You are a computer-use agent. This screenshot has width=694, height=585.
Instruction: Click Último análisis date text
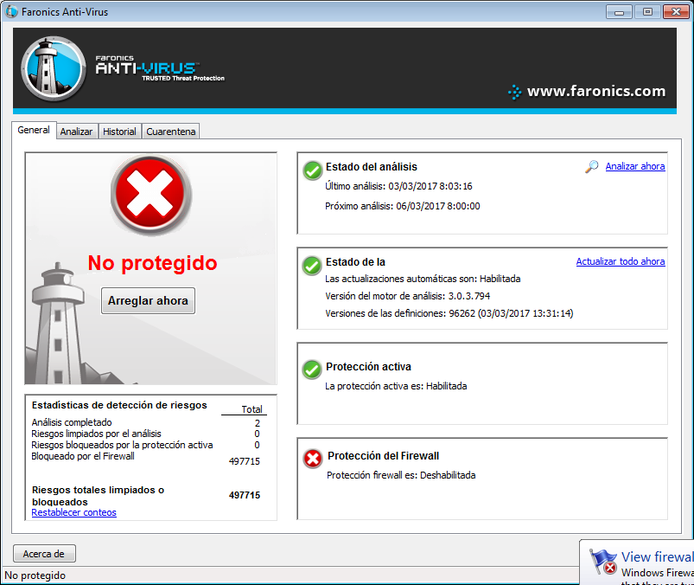coord(398,186)
